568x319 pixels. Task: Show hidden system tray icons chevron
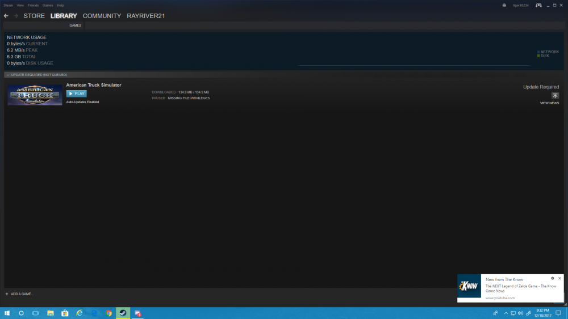tap(506, 313)
